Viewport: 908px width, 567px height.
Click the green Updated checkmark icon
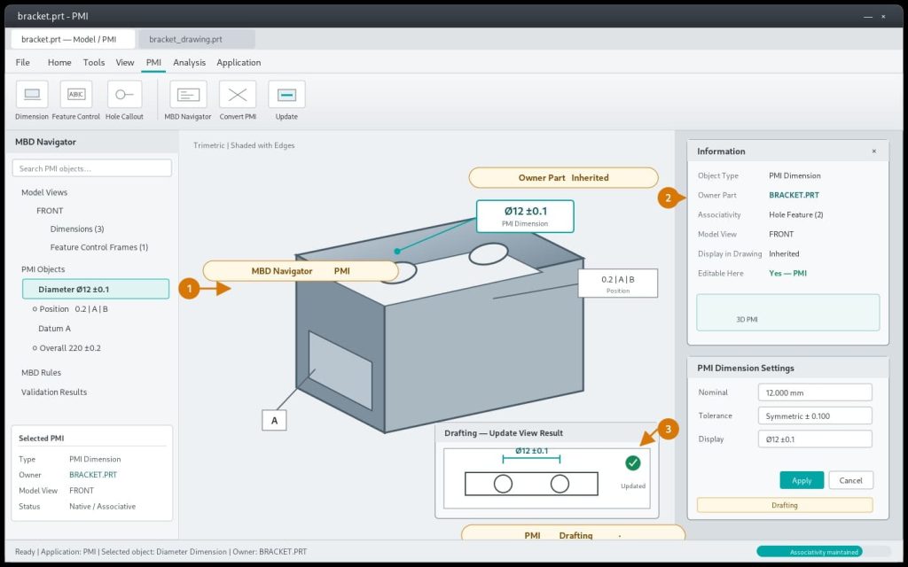pos(633,462)
